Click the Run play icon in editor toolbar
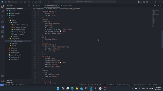Image resolution: width=163 pixels, height=91 pixels. (155, 6)
